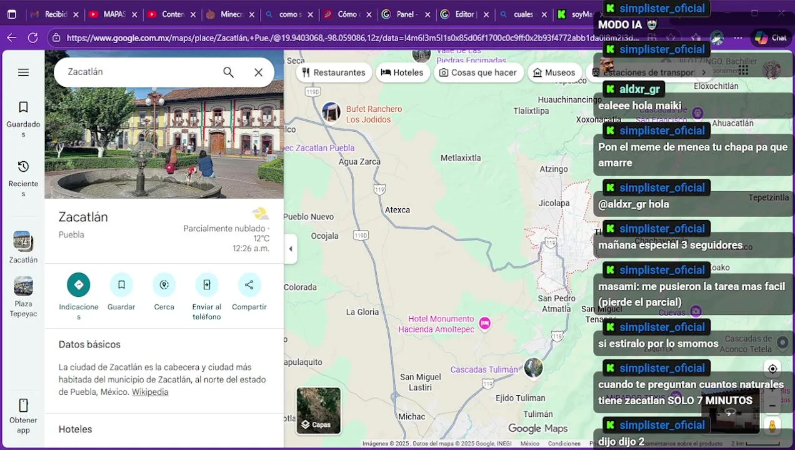Click the Valle de las Piedras Encimadas marker
Viewport: 795px width, 450px height.
[422, 55]
